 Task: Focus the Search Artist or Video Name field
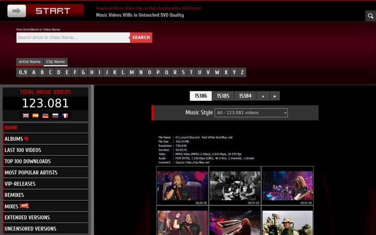pos(73,38)
